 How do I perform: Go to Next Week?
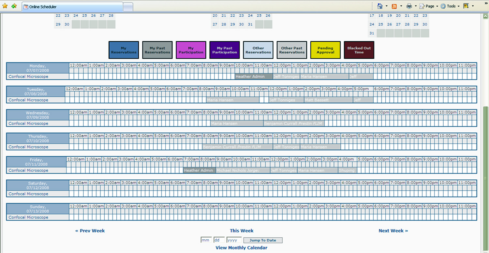click(393, 231)
